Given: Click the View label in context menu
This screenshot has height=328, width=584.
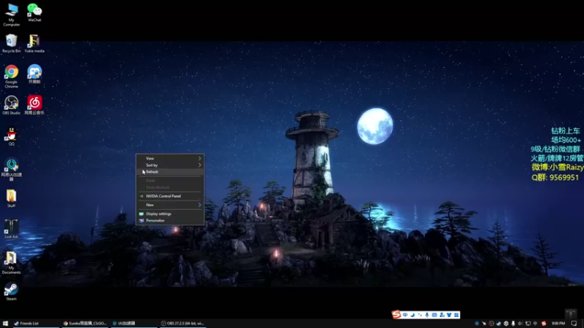Looking at the screenshot, I should click(x=150, y=158).
